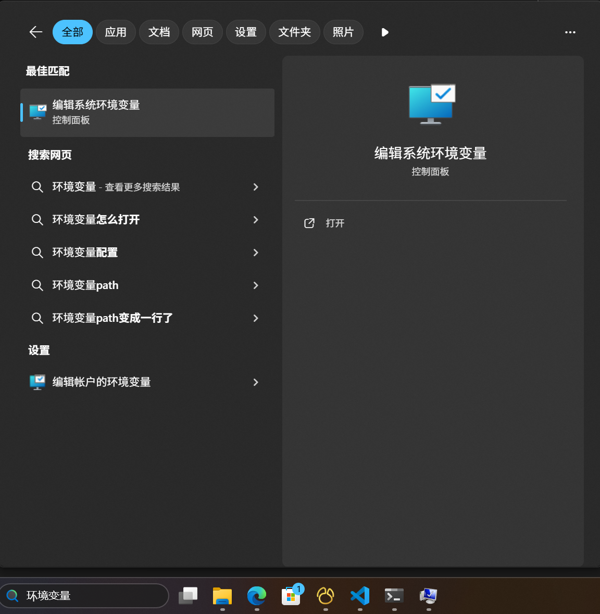This screenshot has width=600, height=614.
Task: Click search icon beside 环境变量怎么打开
Action: pyautogui.click(x=37, y=220)
